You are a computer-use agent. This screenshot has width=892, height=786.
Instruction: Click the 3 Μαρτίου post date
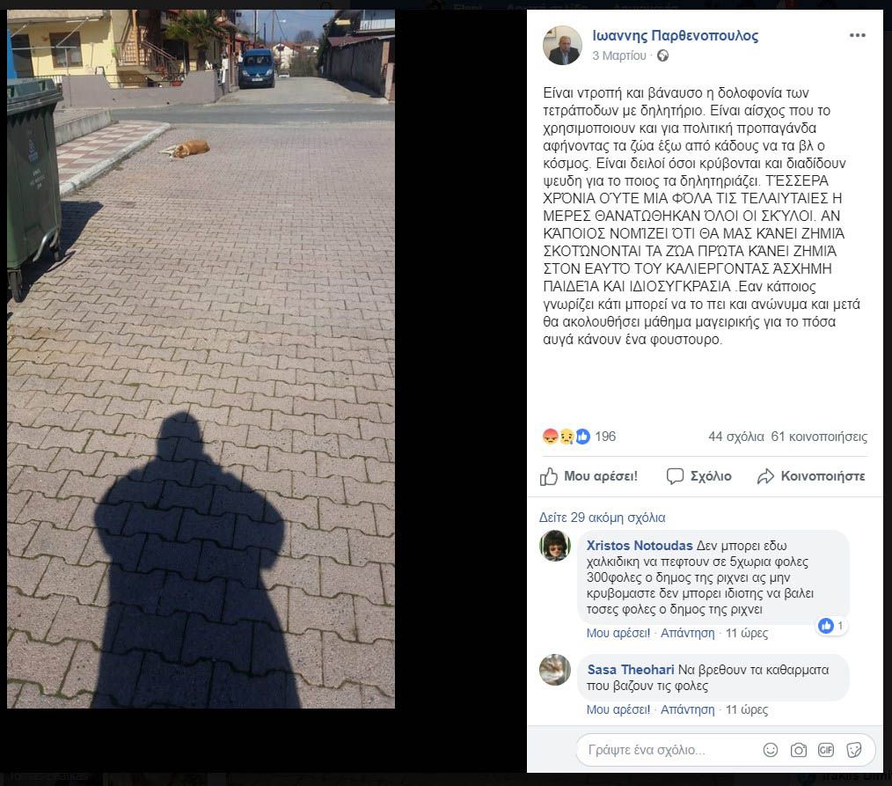click(619, 55)
